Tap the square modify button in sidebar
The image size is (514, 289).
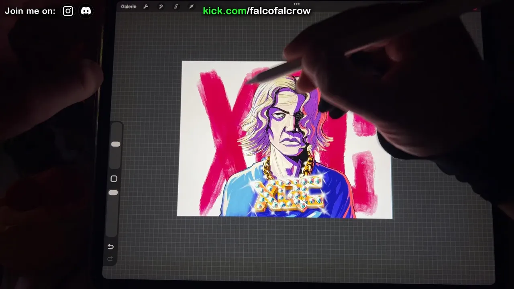[x=114, y=179]
